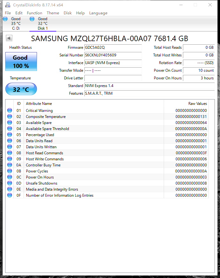This screenshot has width=220, height=278.
Task: Click the Features field S.M.A.R.T., TRIM
Action: point(149,93)
